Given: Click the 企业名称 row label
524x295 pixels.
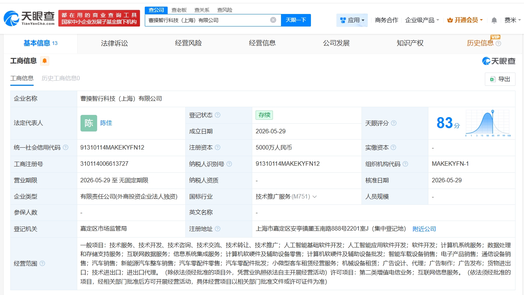Looking at the screenshot, I should [25, 99].
